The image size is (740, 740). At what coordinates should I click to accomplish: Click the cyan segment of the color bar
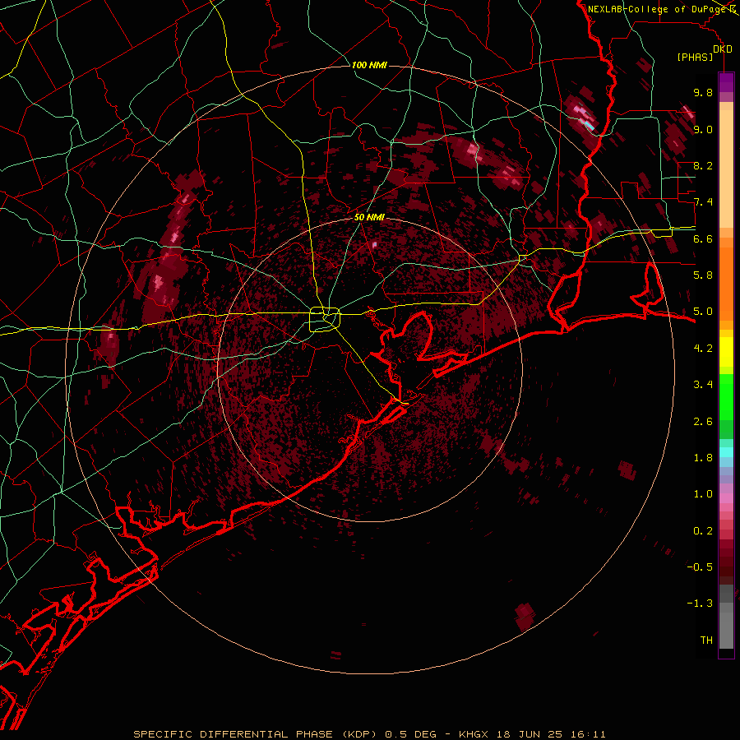tap(726, 452)
